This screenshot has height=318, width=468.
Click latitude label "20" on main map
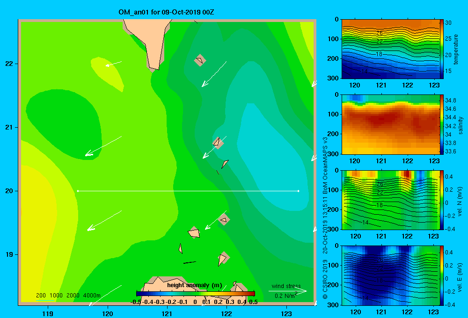pyautogui.click(x=9, y=191)
